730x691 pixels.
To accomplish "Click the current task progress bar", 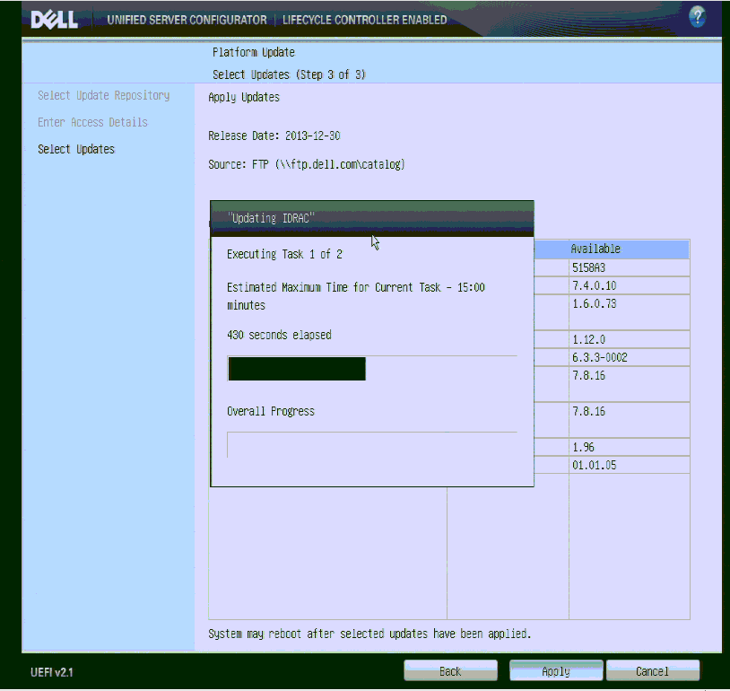I will [371, 368].
